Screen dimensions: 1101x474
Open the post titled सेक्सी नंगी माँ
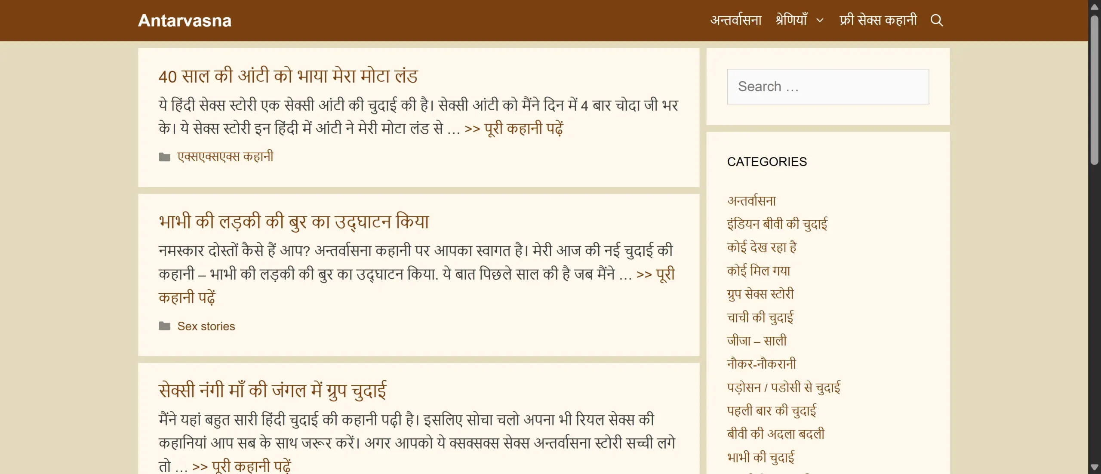click(x=273, y=390)
